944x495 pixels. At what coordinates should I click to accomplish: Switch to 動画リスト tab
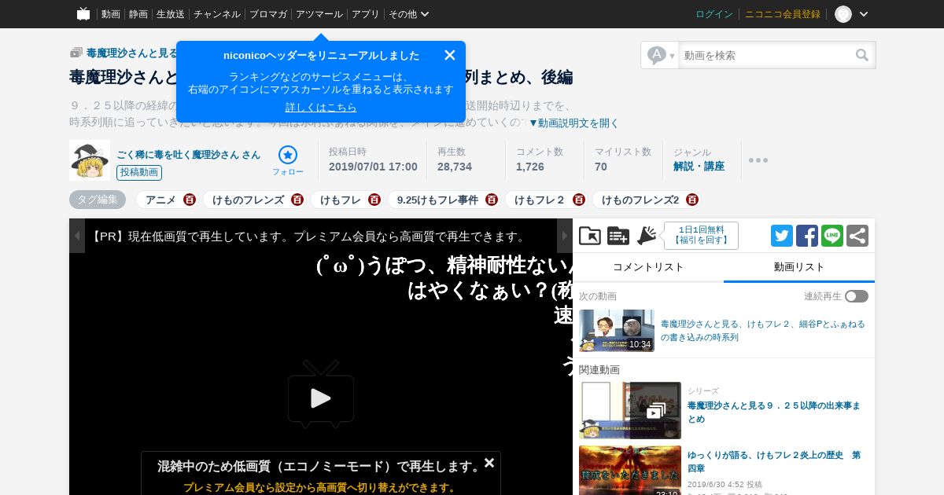(799, 267)
